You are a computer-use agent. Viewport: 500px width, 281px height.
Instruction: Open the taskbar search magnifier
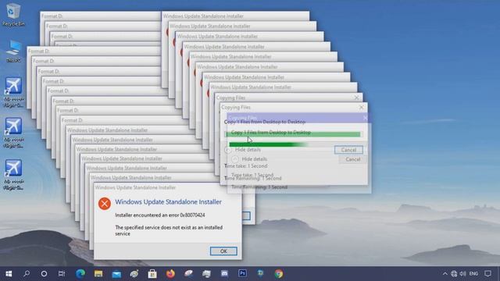tap(27, 274)
